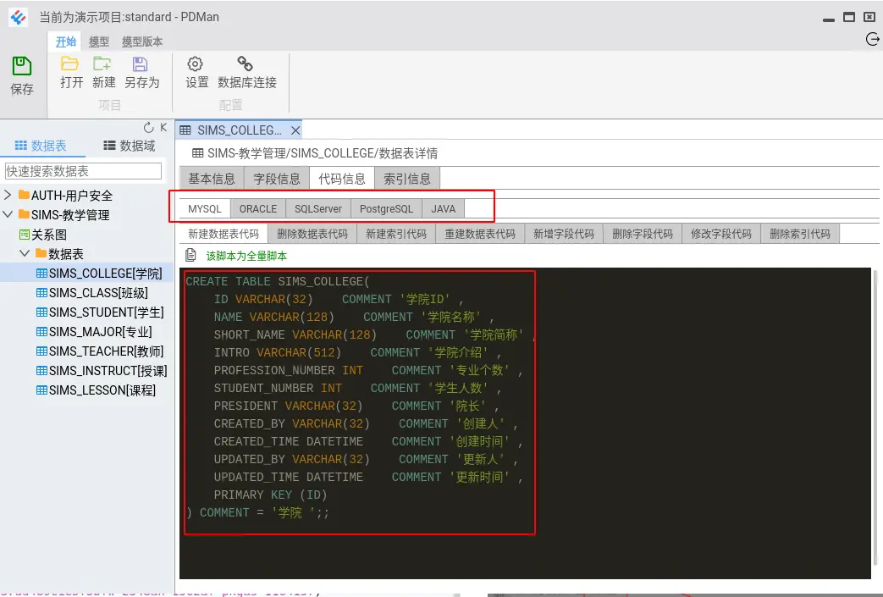Click AUTH-用户安全 folder icon

24,195
